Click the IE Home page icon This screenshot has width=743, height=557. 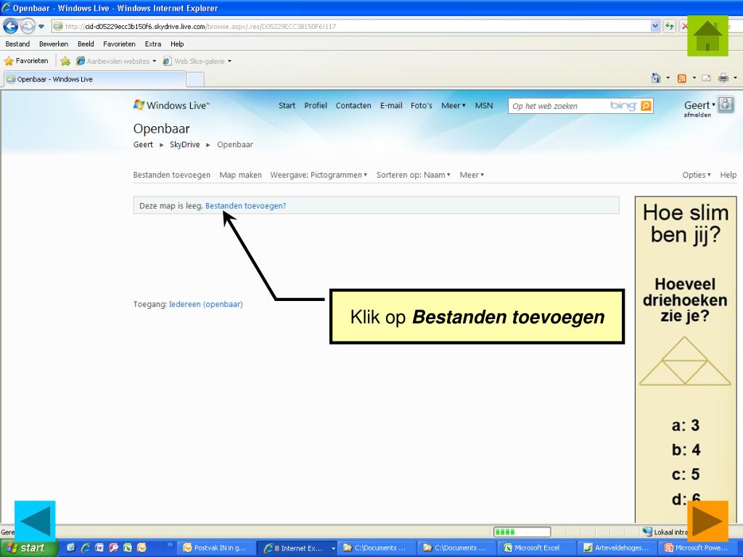pos(656,78)
